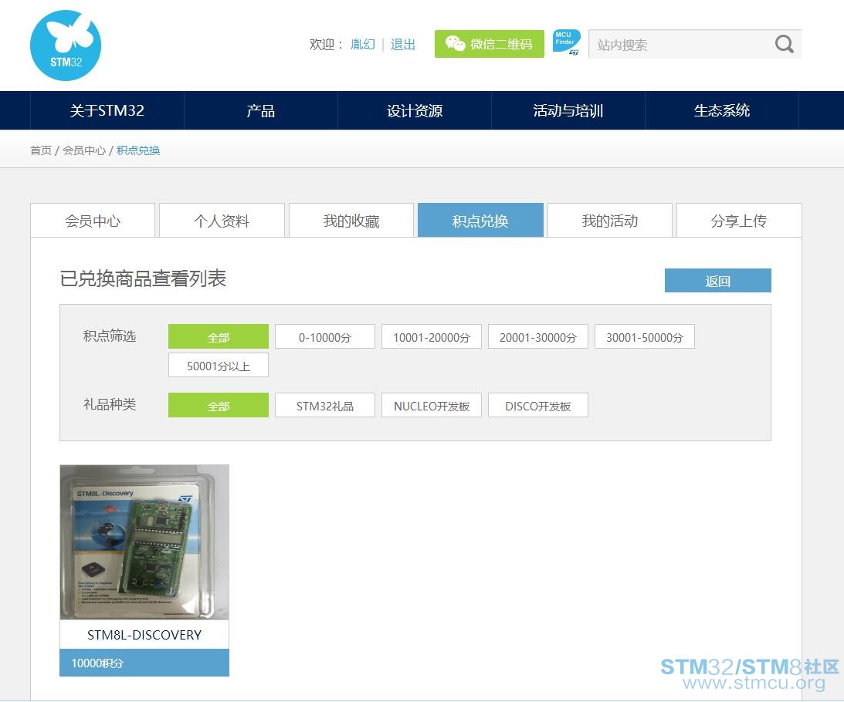
Task: Go to 首页 in breadcrumb
Action: (x=41, y=150)
